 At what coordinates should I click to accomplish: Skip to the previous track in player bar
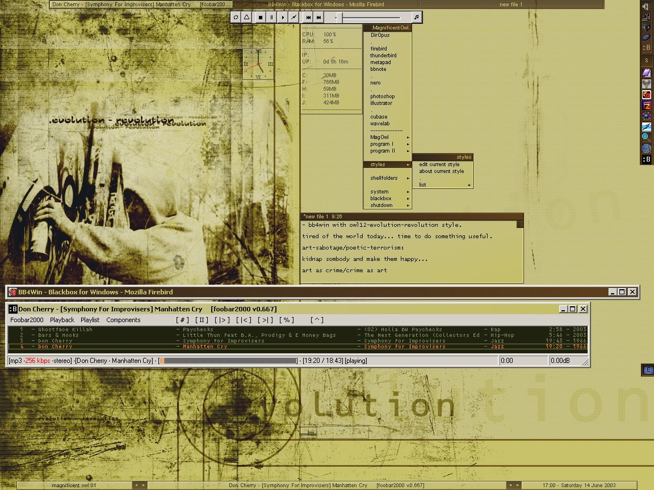(308, 17)
